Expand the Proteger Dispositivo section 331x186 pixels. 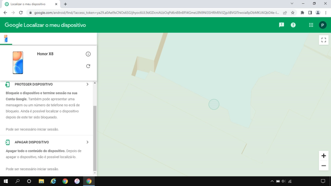coord(87,84)
